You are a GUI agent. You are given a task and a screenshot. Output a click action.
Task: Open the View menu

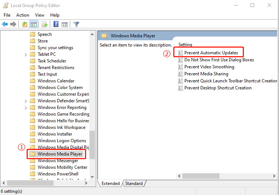point(40,15)
